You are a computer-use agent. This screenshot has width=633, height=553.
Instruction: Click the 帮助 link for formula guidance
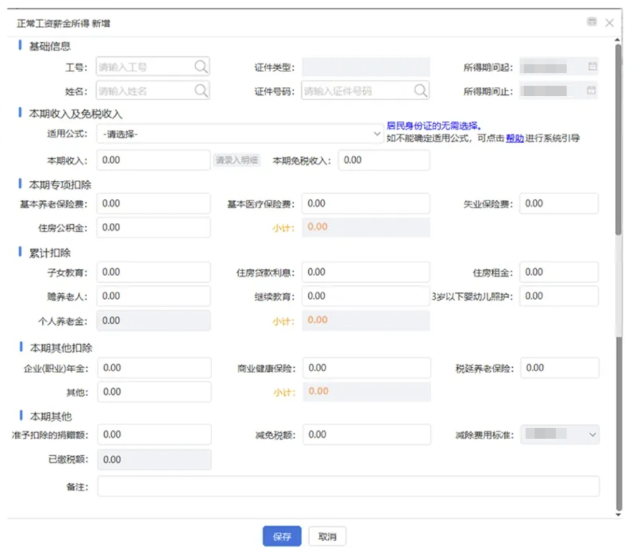pyautogui.click(x=515, y=139)
